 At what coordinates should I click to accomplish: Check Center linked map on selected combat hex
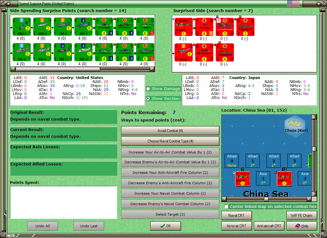tap(226, 207)
